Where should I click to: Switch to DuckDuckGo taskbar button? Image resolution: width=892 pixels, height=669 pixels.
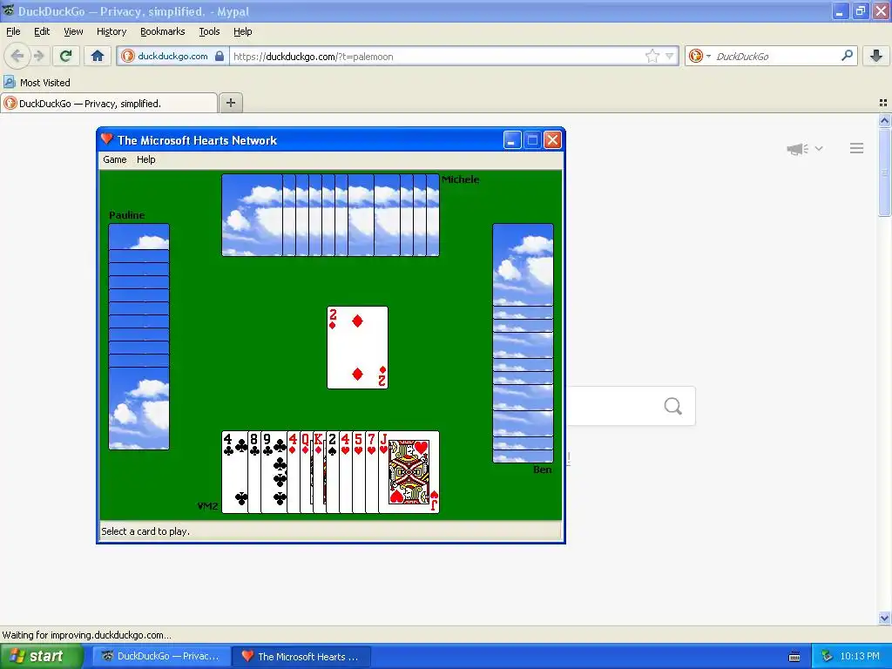(x=162, y=657)
